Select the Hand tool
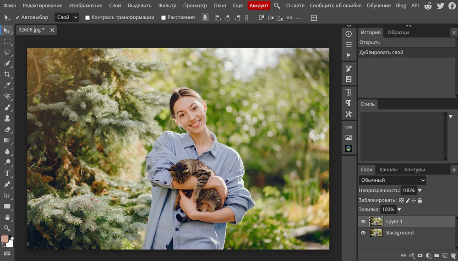458x261 pixels. [7, 217]
